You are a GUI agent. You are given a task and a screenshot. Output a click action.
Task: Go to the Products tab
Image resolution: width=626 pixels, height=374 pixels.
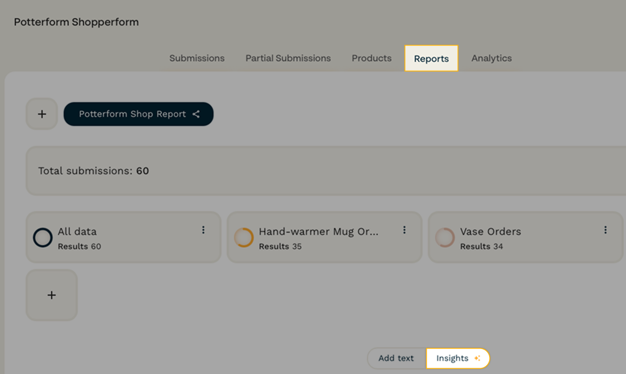[372, 58]
